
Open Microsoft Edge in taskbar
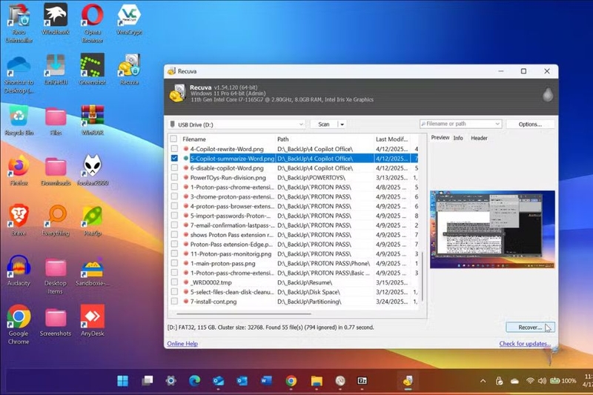coord(194,381)
